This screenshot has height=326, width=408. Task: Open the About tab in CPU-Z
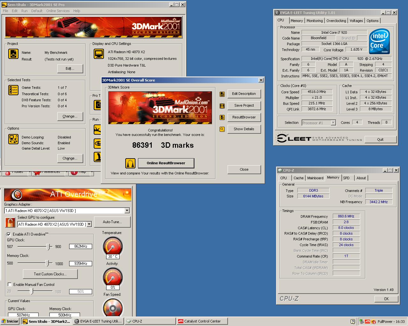tap(361, 178)
